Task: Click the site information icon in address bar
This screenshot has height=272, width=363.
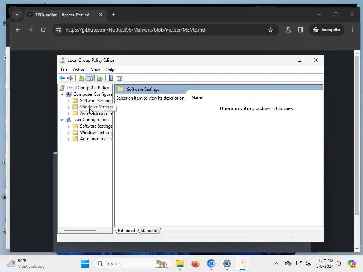Action: click(58, 30)
